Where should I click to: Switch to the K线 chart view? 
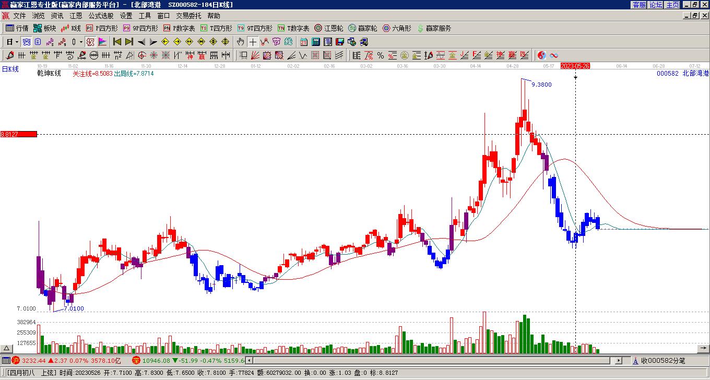click(70, 28)
